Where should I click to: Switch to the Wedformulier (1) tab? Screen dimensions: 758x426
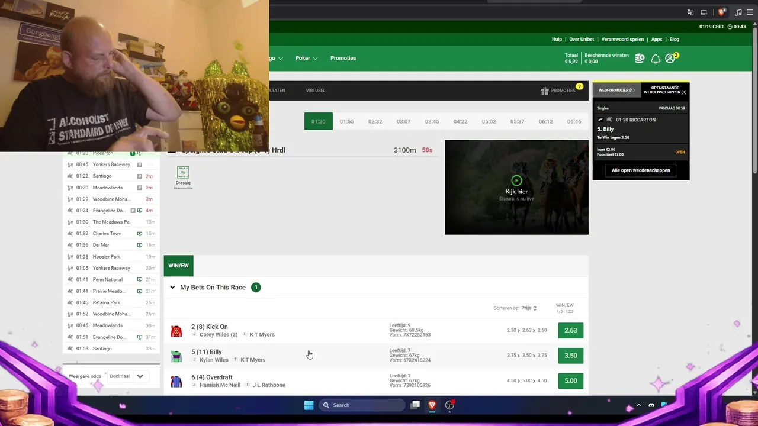tap(616, 91)
